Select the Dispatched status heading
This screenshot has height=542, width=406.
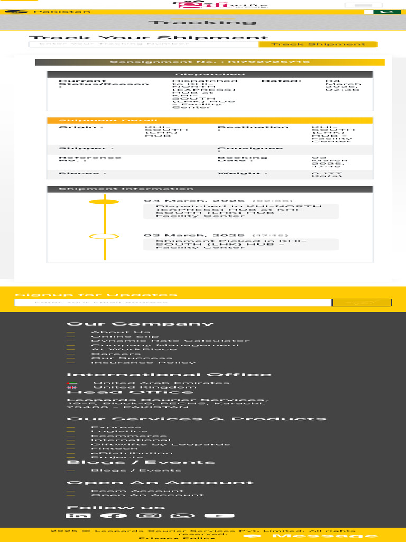(209, 74)
